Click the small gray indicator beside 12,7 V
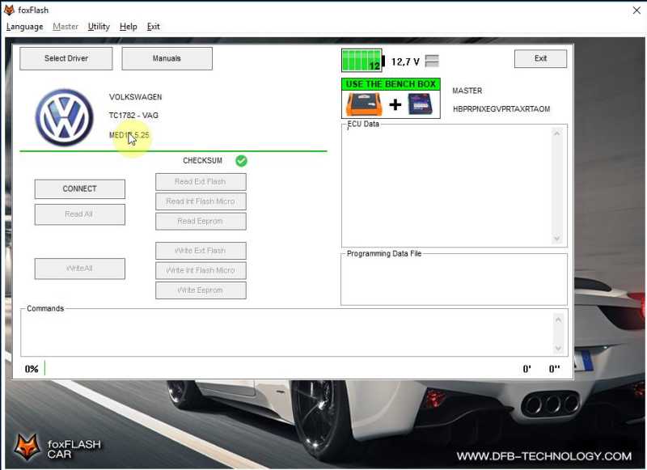This screenshot has width=647, height=470. click(x=432, y=61)
